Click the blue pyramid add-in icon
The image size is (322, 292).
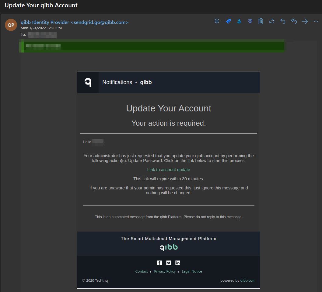pos(239,21)
